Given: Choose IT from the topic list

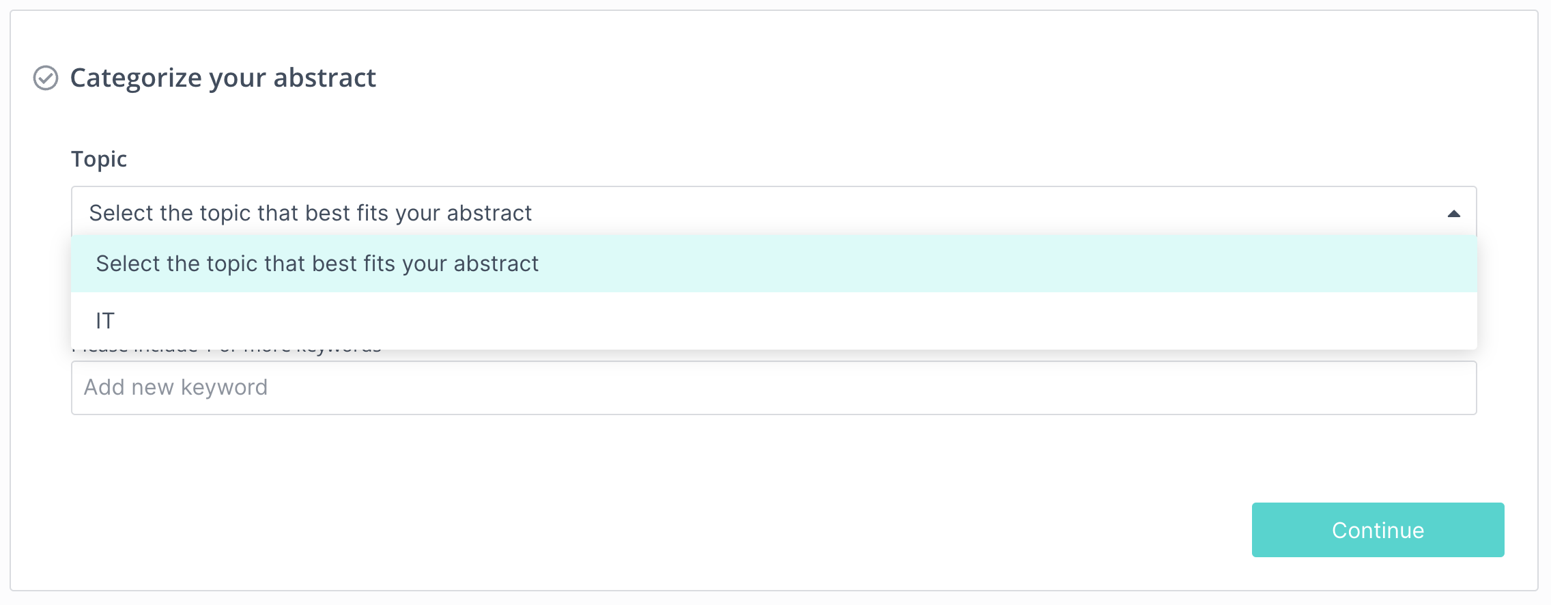Looking at the screenshot, I should 774,321.
